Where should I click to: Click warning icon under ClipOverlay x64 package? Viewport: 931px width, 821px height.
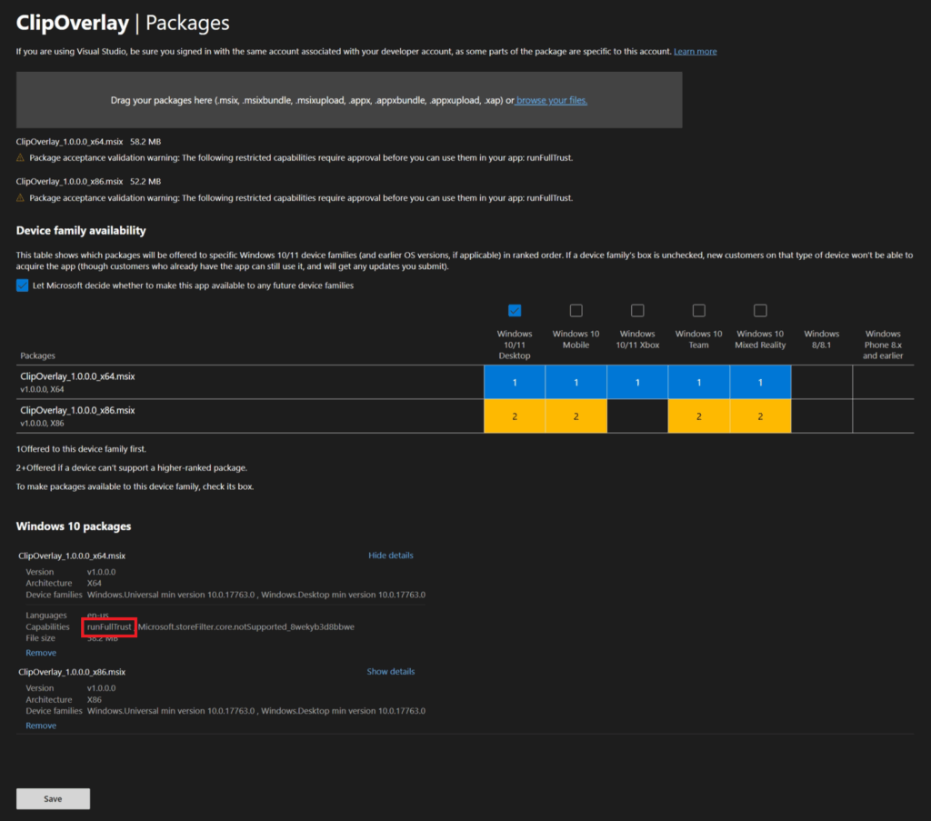(20, 158)
